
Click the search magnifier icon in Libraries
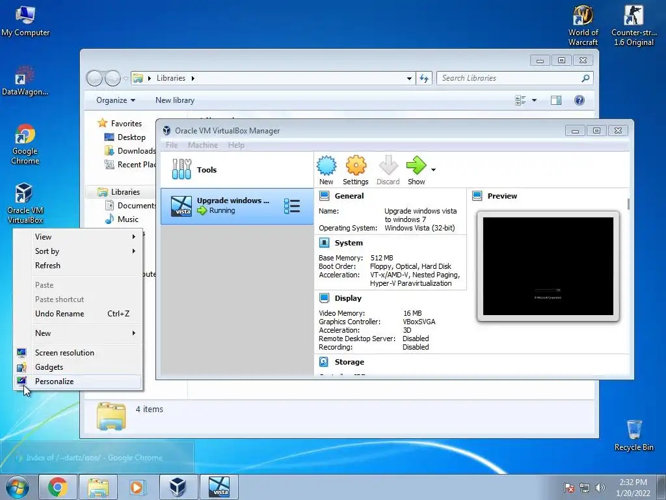pos(585,78)
